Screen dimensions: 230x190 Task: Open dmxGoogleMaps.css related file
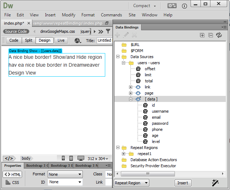click(x=58, y=31)
